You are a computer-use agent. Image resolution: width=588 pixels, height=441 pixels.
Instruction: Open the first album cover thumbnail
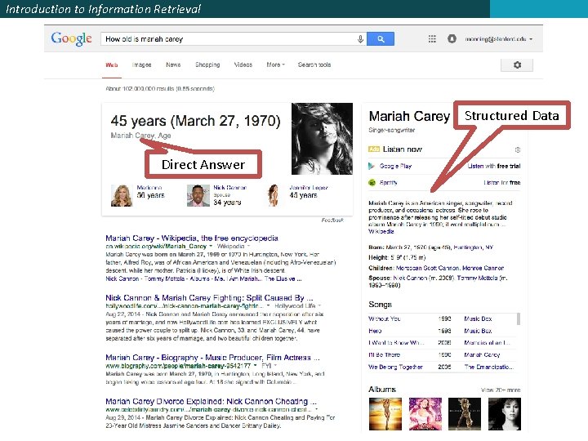(x=385, y=414)
